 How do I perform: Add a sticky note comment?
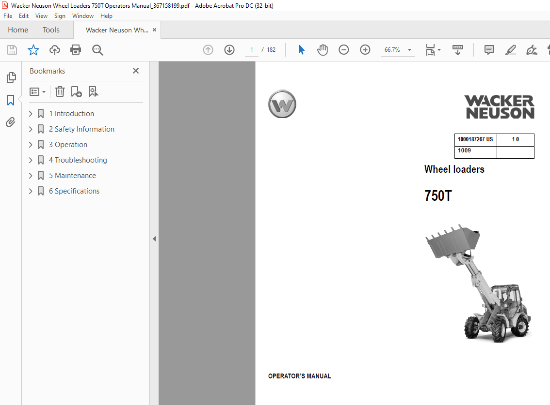click(x=489, y=49)
